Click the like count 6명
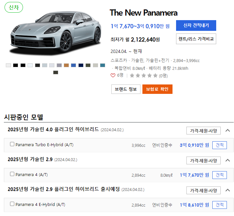The height and width of the screenshot is (216, 234). point(120,75)
